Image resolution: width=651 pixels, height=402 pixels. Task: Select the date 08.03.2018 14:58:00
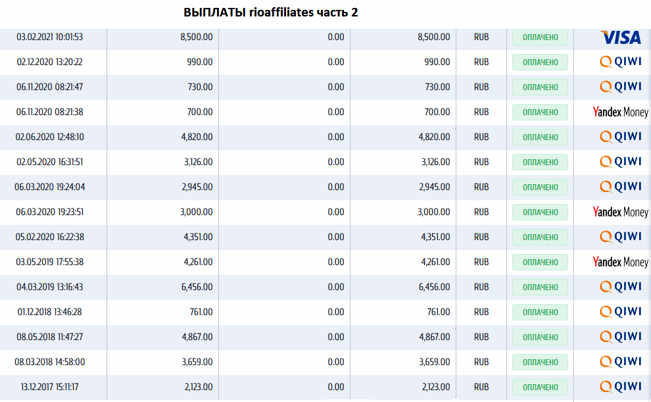(49, 362)
